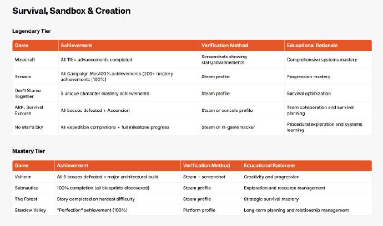The image size is (383, 226).
Task: Click the Survival, Sandbox & Creation heading
Action: (x=71, y=11)
